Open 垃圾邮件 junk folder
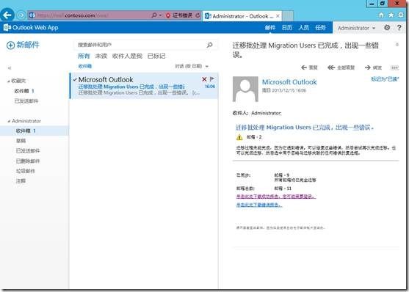Viewport: 409px width, 292px height. tap(26, 171)
